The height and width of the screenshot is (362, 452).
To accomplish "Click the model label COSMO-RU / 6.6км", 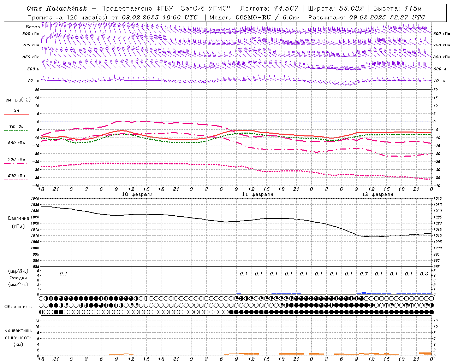I will (x=268, y=17).
